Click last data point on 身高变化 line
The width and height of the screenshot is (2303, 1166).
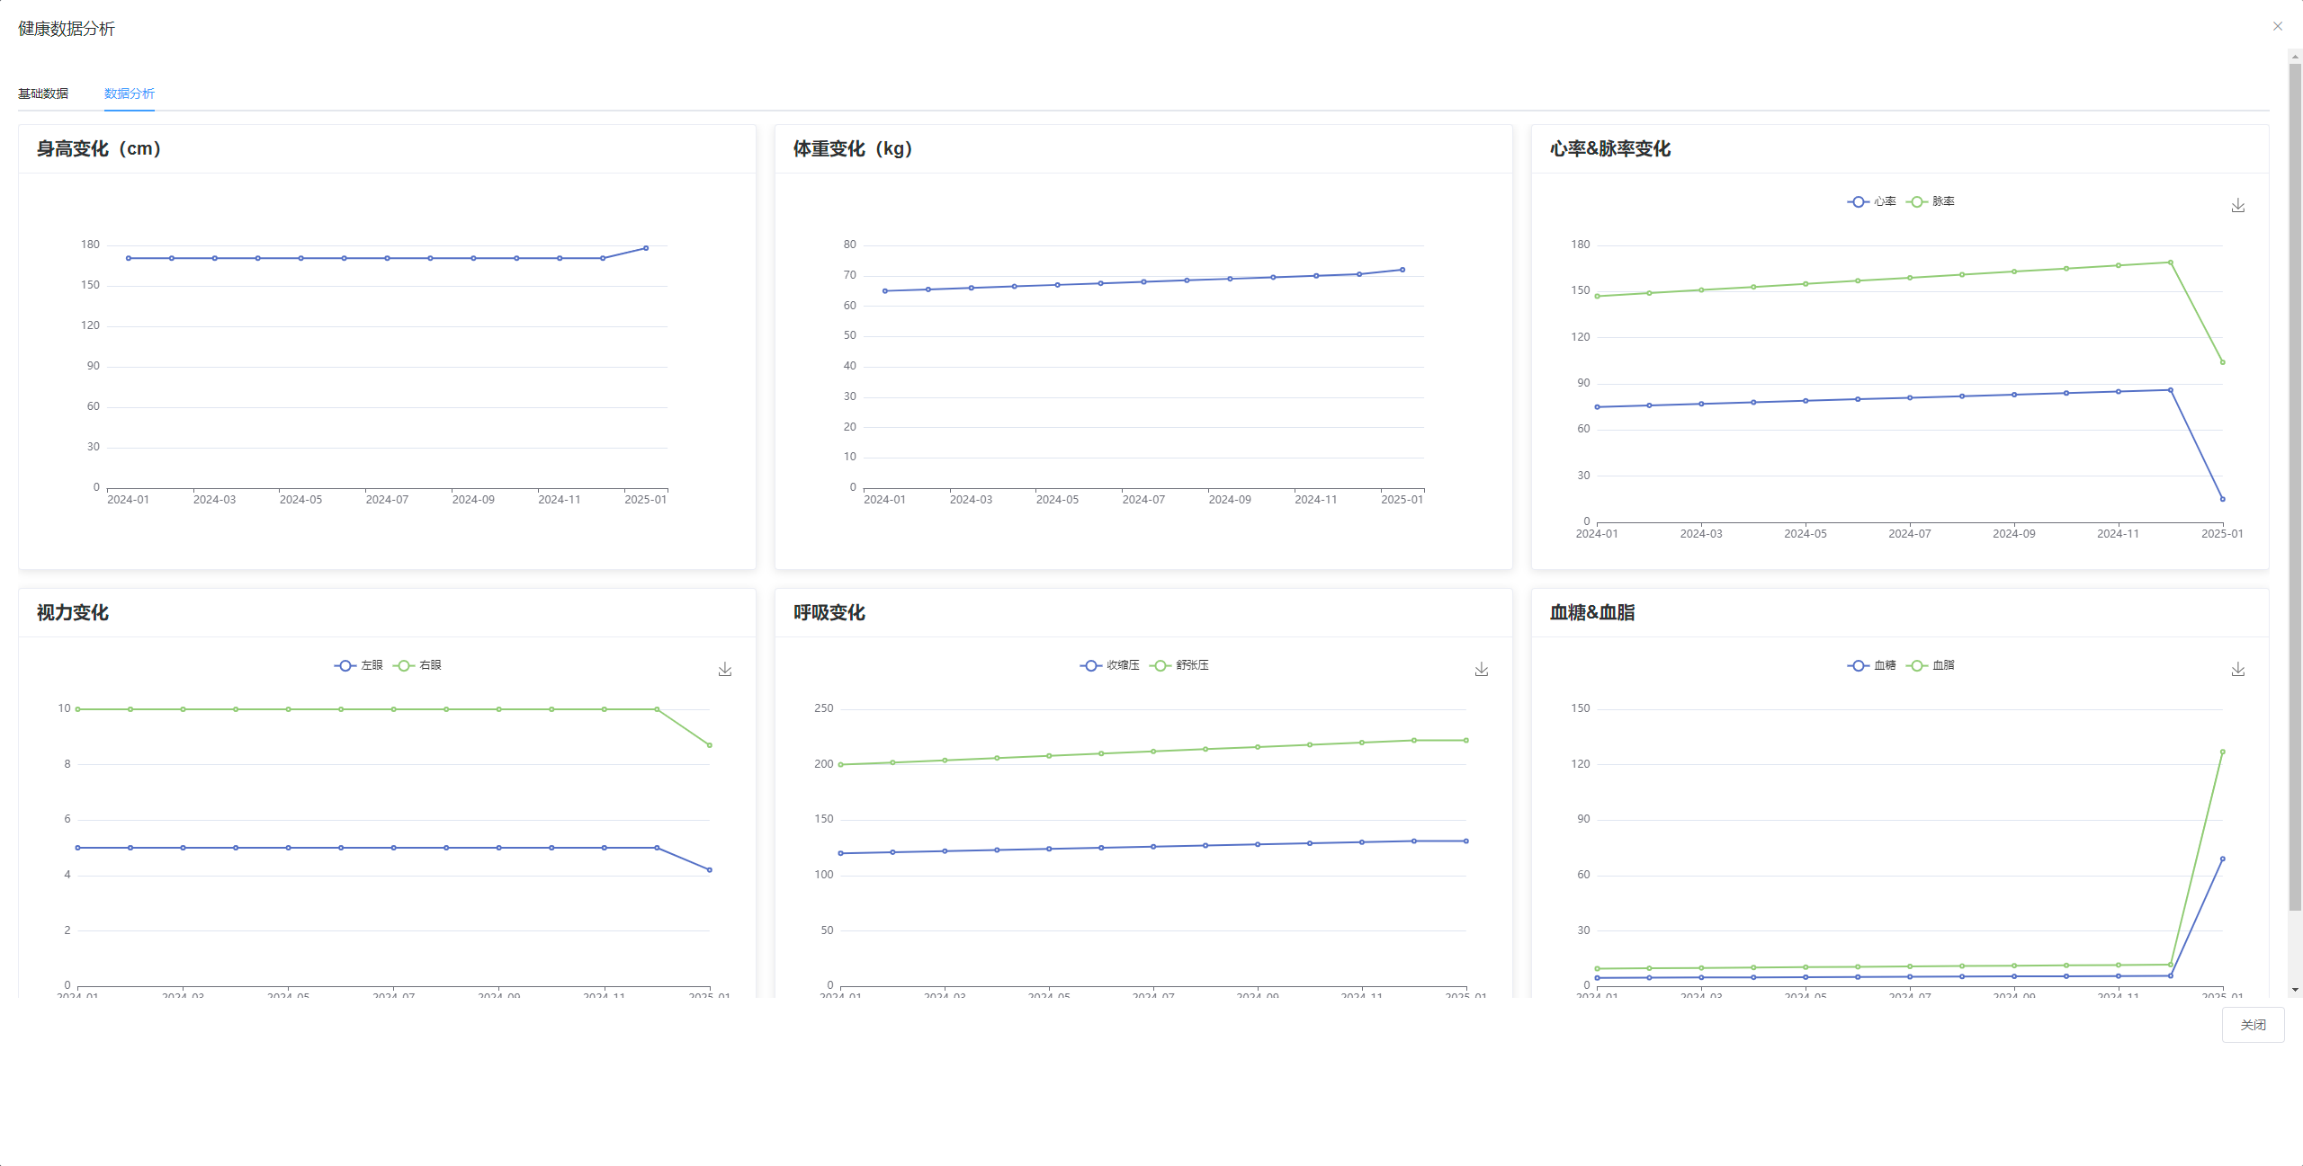[646, 248]
